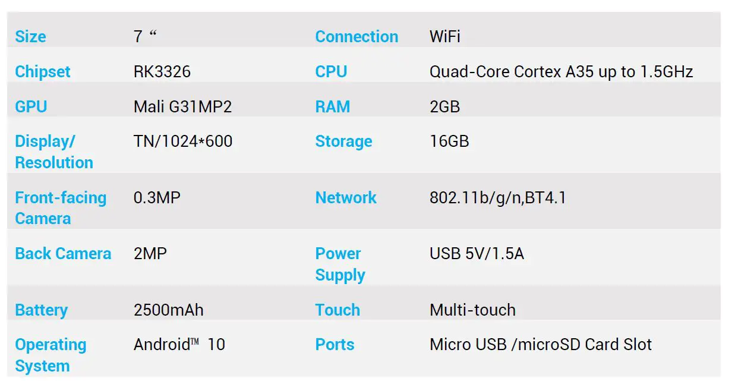This screenshot has height=381, width=735.
Task: Select the Chipset label
Action: tap(42, 72)
